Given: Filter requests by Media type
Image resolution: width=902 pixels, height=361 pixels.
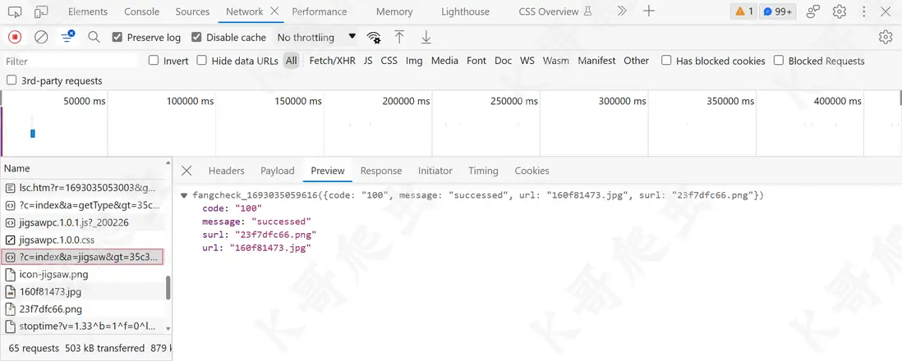Looking at the screenshot, I should 444,61.
